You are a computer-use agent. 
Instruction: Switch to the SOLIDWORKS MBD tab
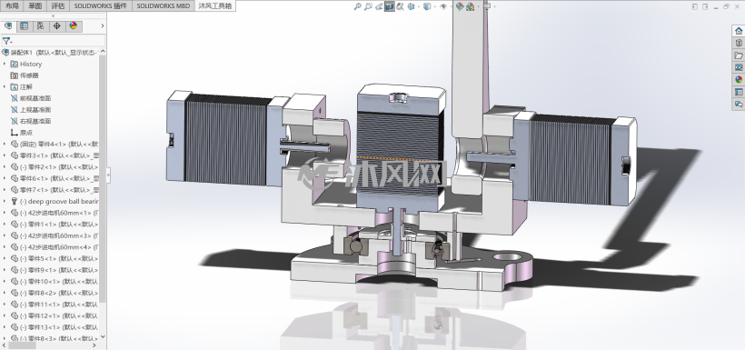(163, 6)
